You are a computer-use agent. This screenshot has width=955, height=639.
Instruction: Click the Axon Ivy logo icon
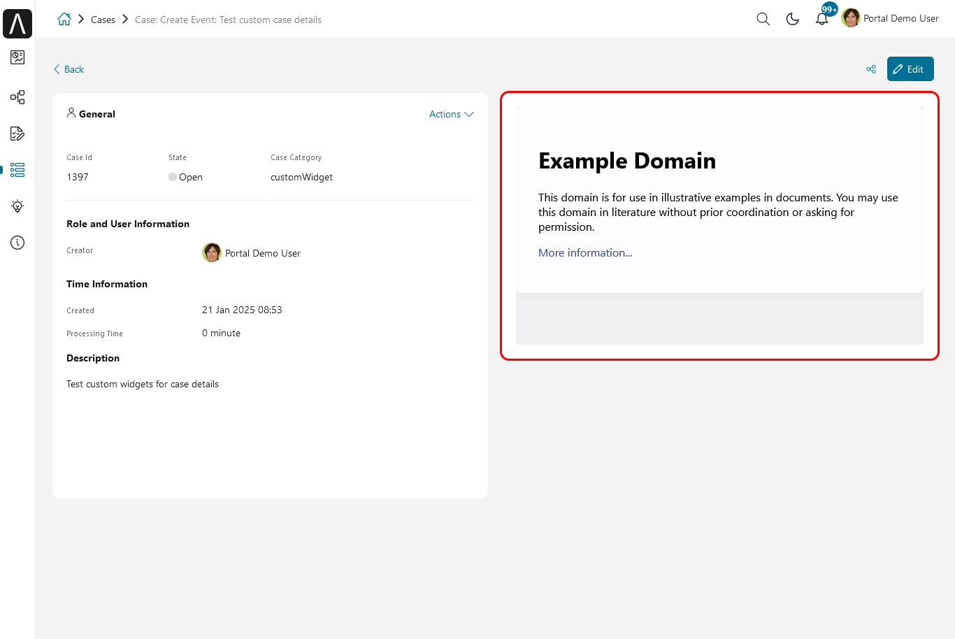(x=17, y=23)
